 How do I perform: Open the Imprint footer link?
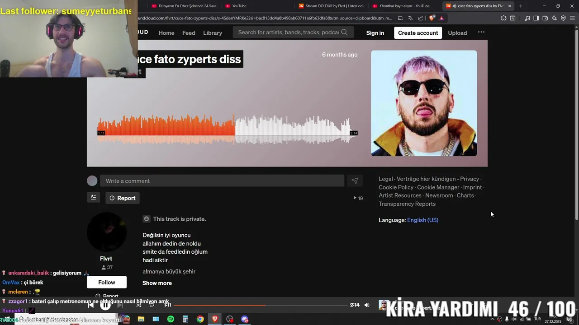472,187
